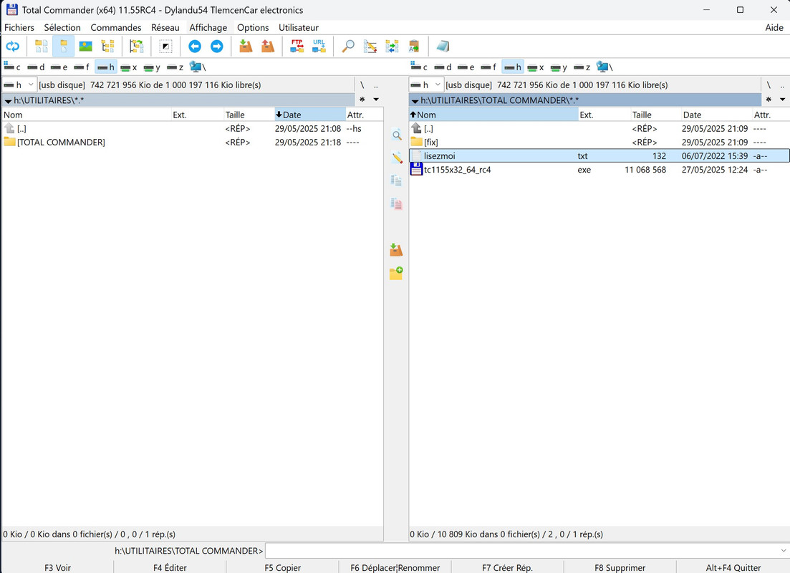Open the multi-rename tool icon

click(x=370, y=47)
